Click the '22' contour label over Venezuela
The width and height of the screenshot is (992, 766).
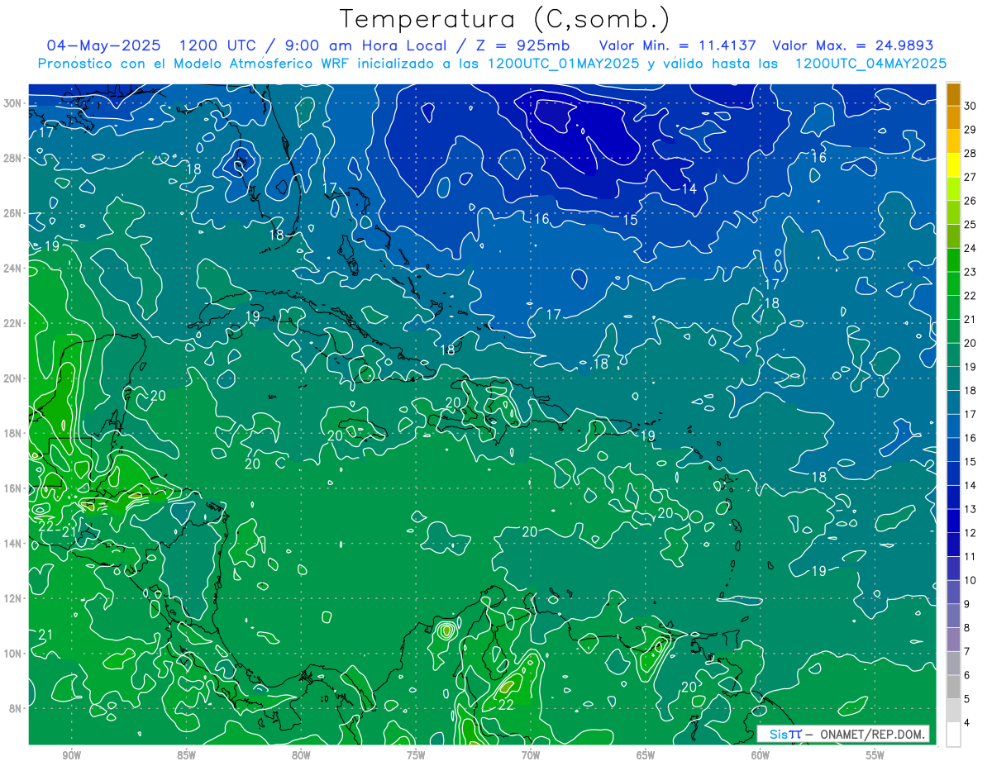(506, 705)
